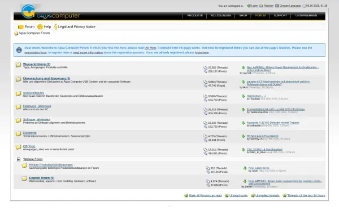This screenshot has height=211, width=339.
Task: Open the English forum link
Action: coord(42,178)
